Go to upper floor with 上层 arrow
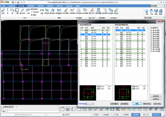166x117 pixels. pyautogui.click(x=147, y=12)
